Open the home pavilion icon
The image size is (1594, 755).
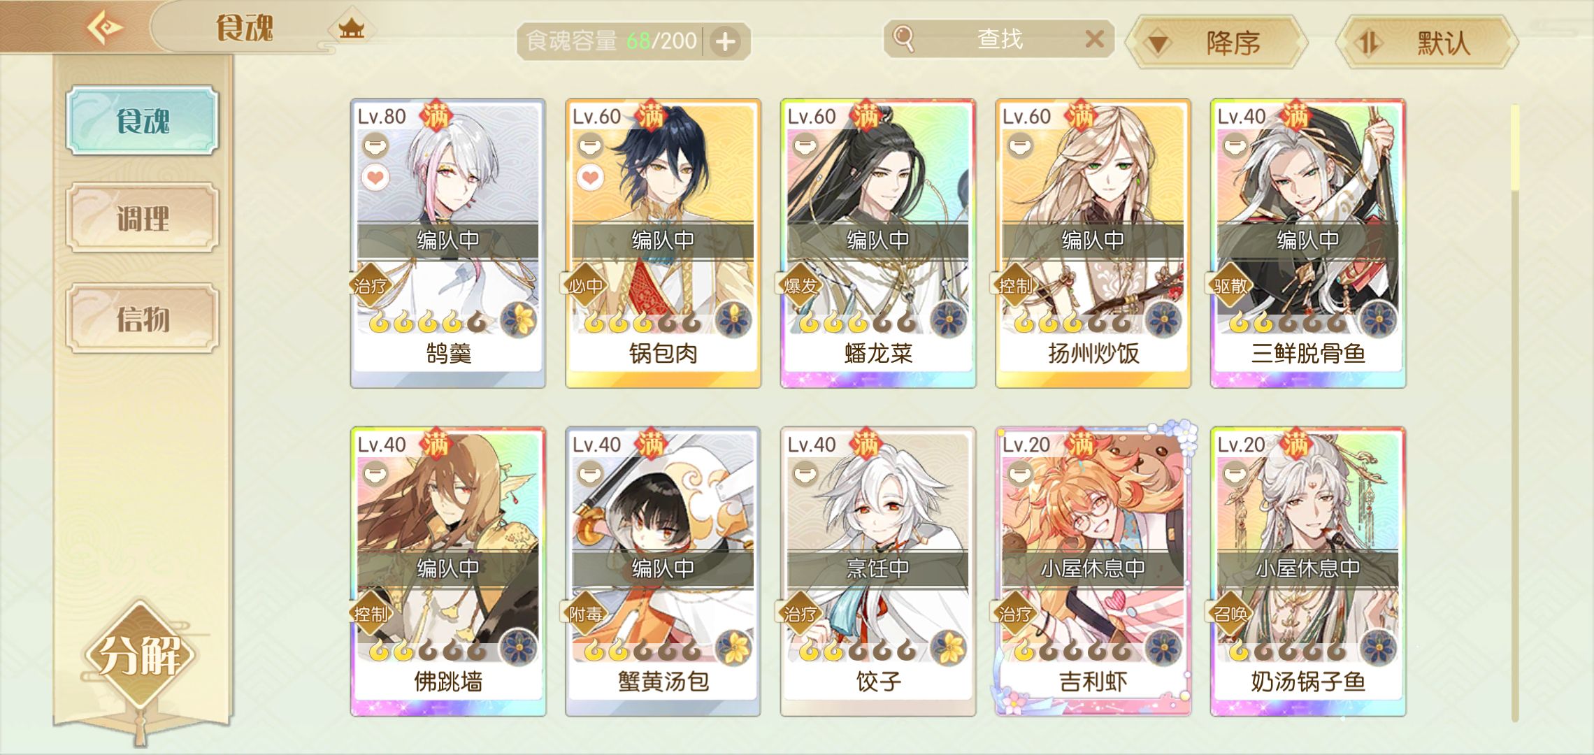pos(351,29)
